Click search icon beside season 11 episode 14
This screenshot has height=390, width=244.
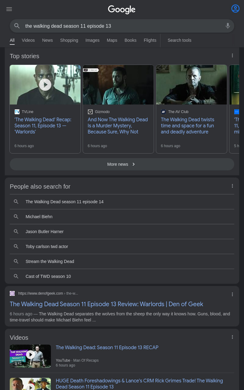[16, 202]
